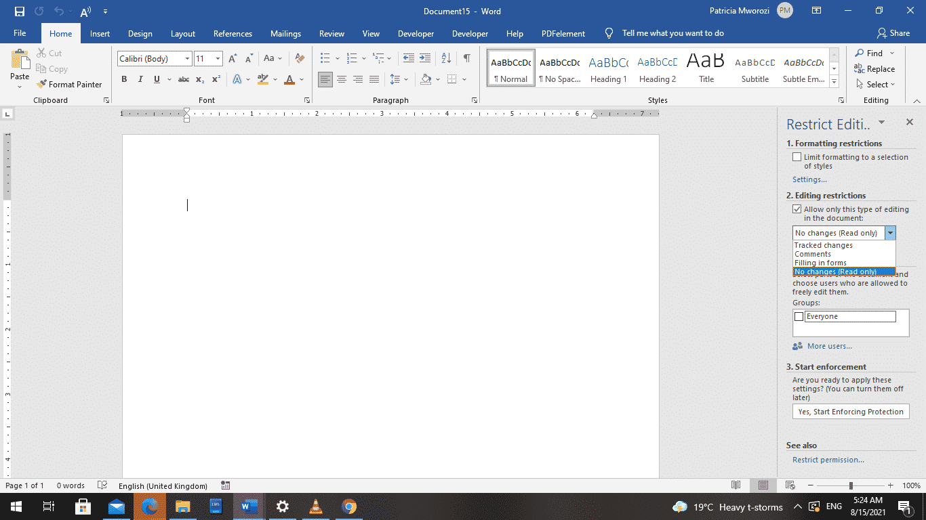
Task: Apply italic formatting
Action: tap(140, 79)
